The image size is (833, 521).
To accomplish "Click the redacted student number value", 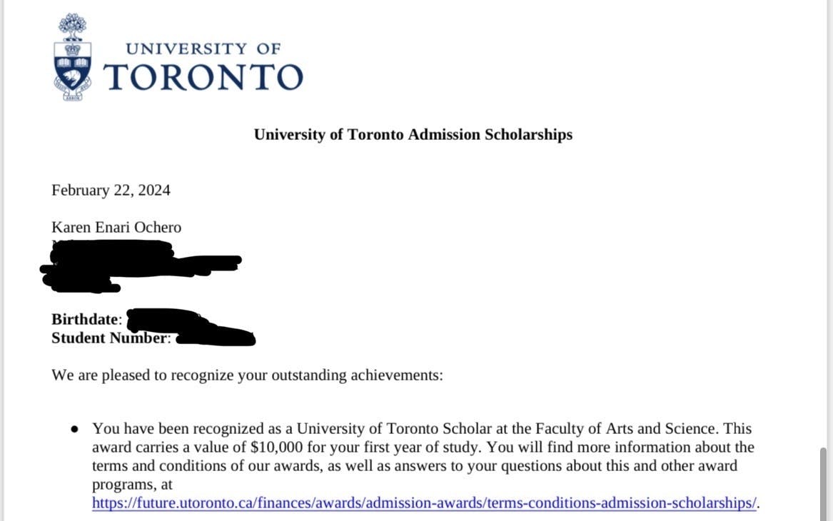I will 216,338.
